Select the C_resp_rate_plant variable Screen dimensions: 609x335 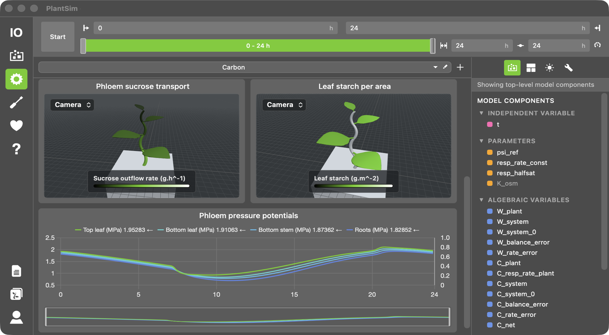tap(525, 273)
